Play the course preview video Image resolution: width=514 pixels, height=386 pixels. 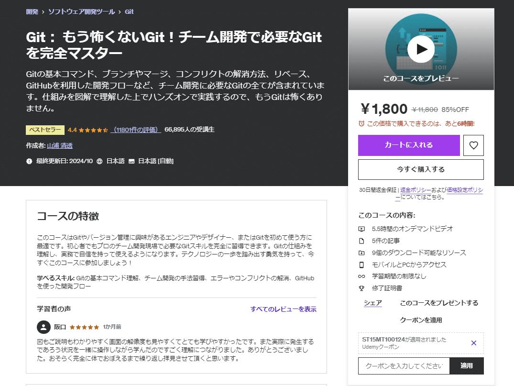(421, 49)
